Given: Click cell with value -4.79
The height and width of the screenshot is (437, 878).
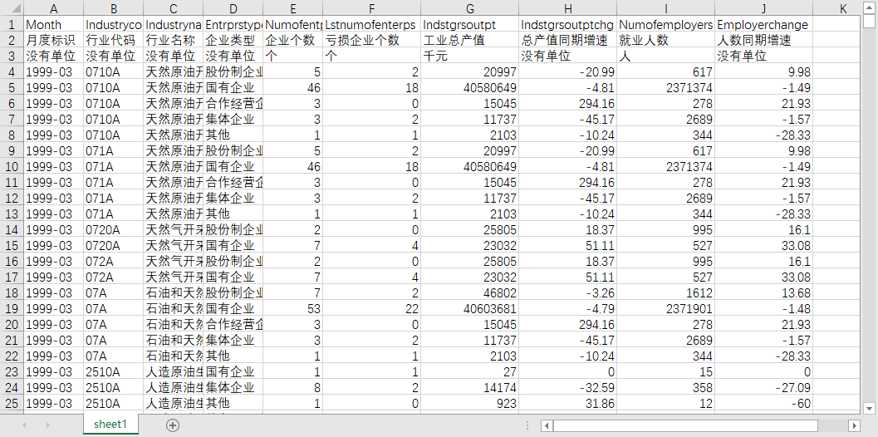Looking at the screenshot, I should point(568,309).
